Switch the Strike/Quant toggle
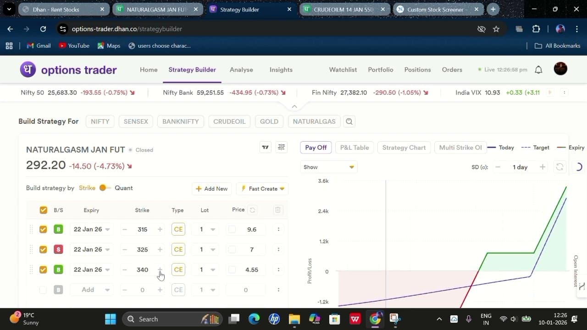Screen dimensions: 587x330 pos(105,188)
